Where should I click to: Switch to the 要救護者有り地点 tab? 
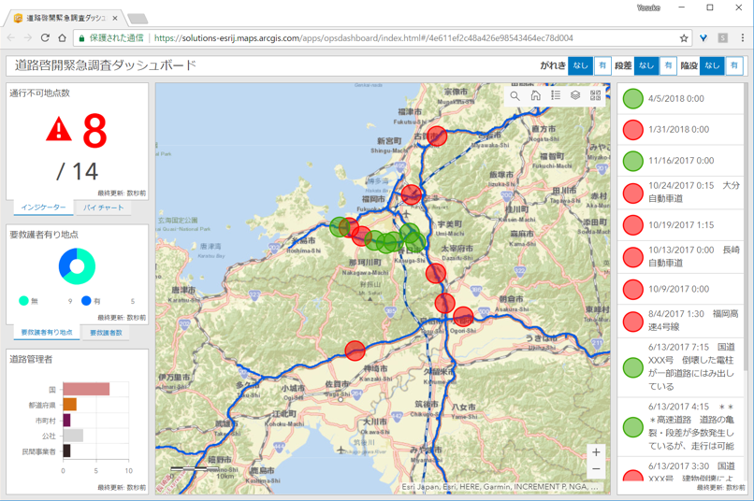click(x=47, y=333)
